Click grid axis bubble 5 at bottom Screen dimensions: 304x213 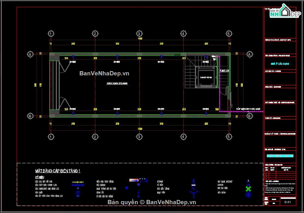click(x=229, y=137)
